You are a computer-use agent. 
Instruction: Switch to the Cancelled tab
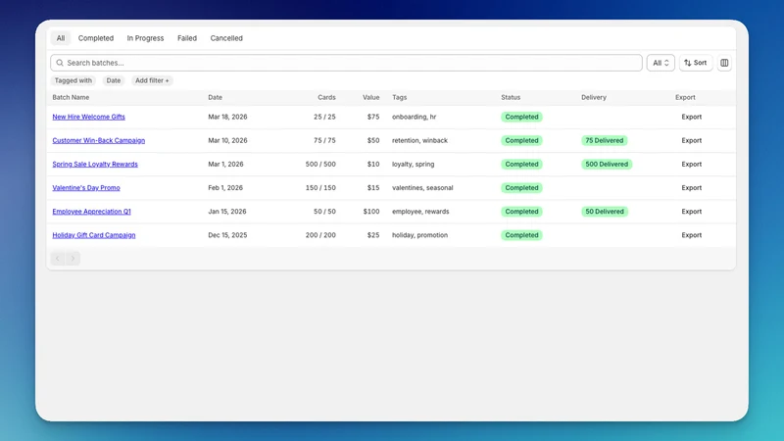click(226, 38)
